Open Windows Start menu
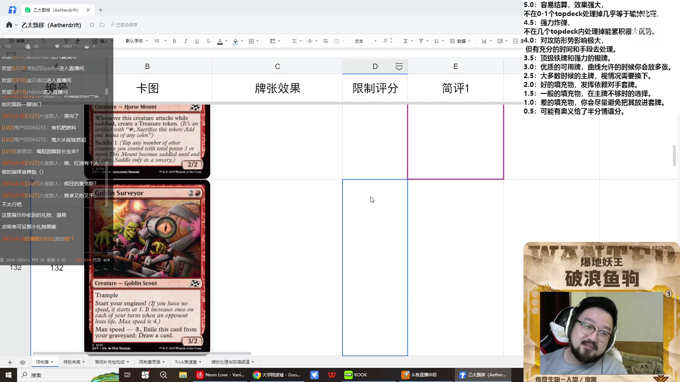 pyautogui.click(x=8, y=375)
